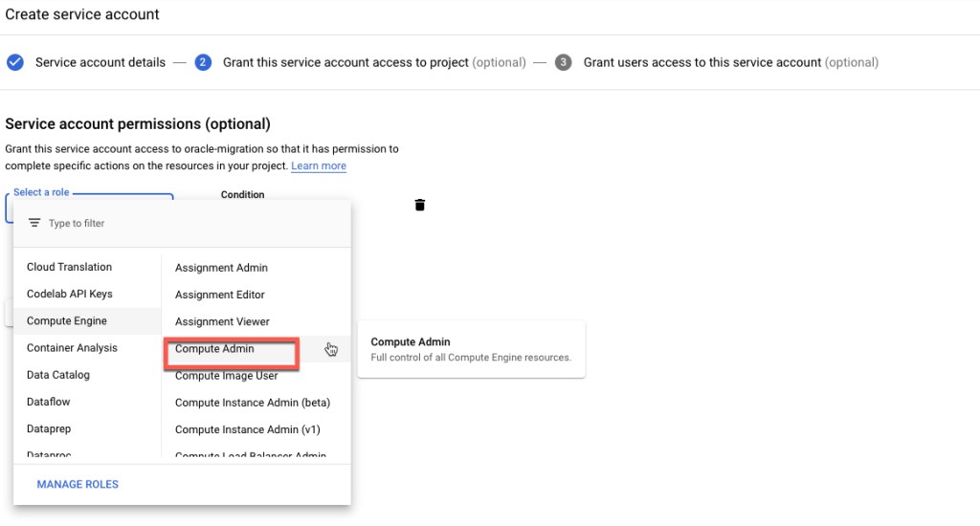Image resolution: width=980 pixels, height=526 pixels.
Task: Click the step 2 circle icon
Action: (203, 62)
